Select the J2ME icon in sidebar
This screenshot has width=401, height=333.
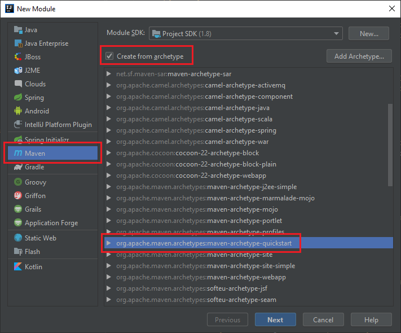[x=18, y=71]
